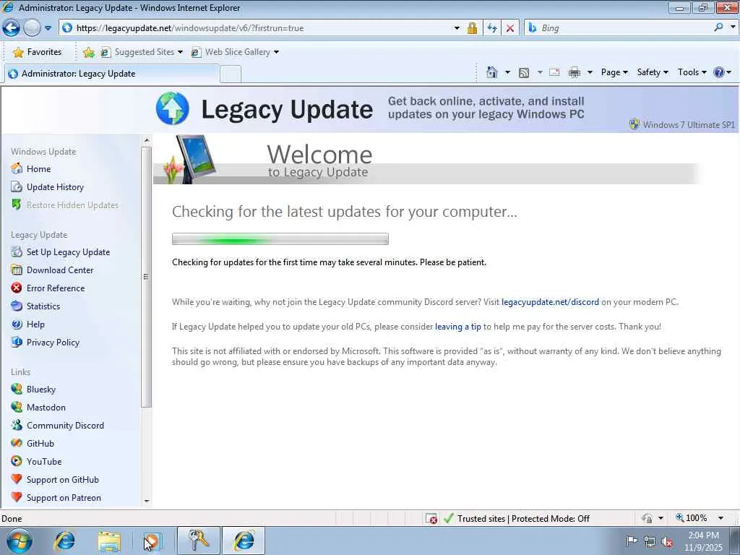The width and height of the screenshot is (740, 555).
Task: Click the legacyupdate.net address bar
Action: (x=257, y=28)
